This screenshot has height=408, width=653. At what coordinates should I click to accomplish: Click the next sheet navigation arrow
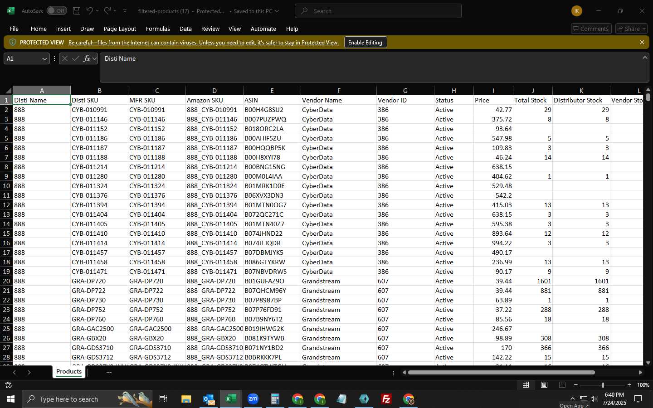29,373
